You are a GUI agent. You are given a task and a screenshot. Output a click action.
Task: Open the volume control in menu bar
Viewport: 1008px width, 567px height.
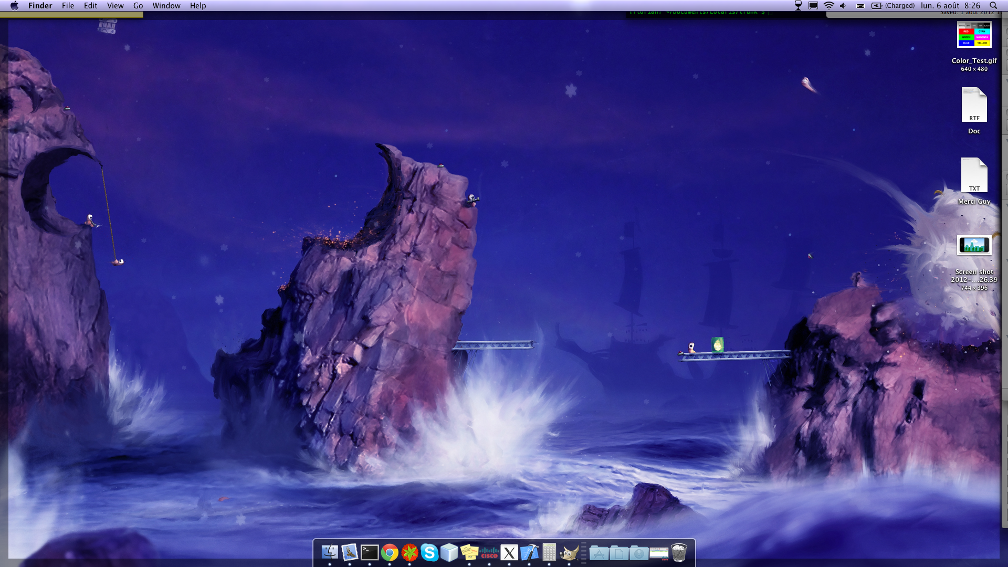point(843,6)
